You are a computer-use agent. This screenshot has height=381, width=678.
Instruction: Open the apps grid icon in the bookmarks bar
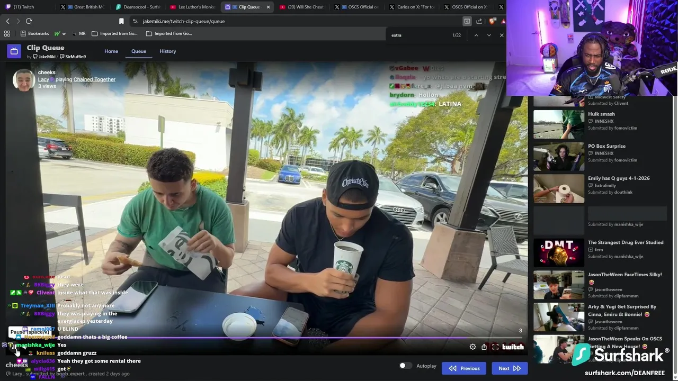[7, 33]
